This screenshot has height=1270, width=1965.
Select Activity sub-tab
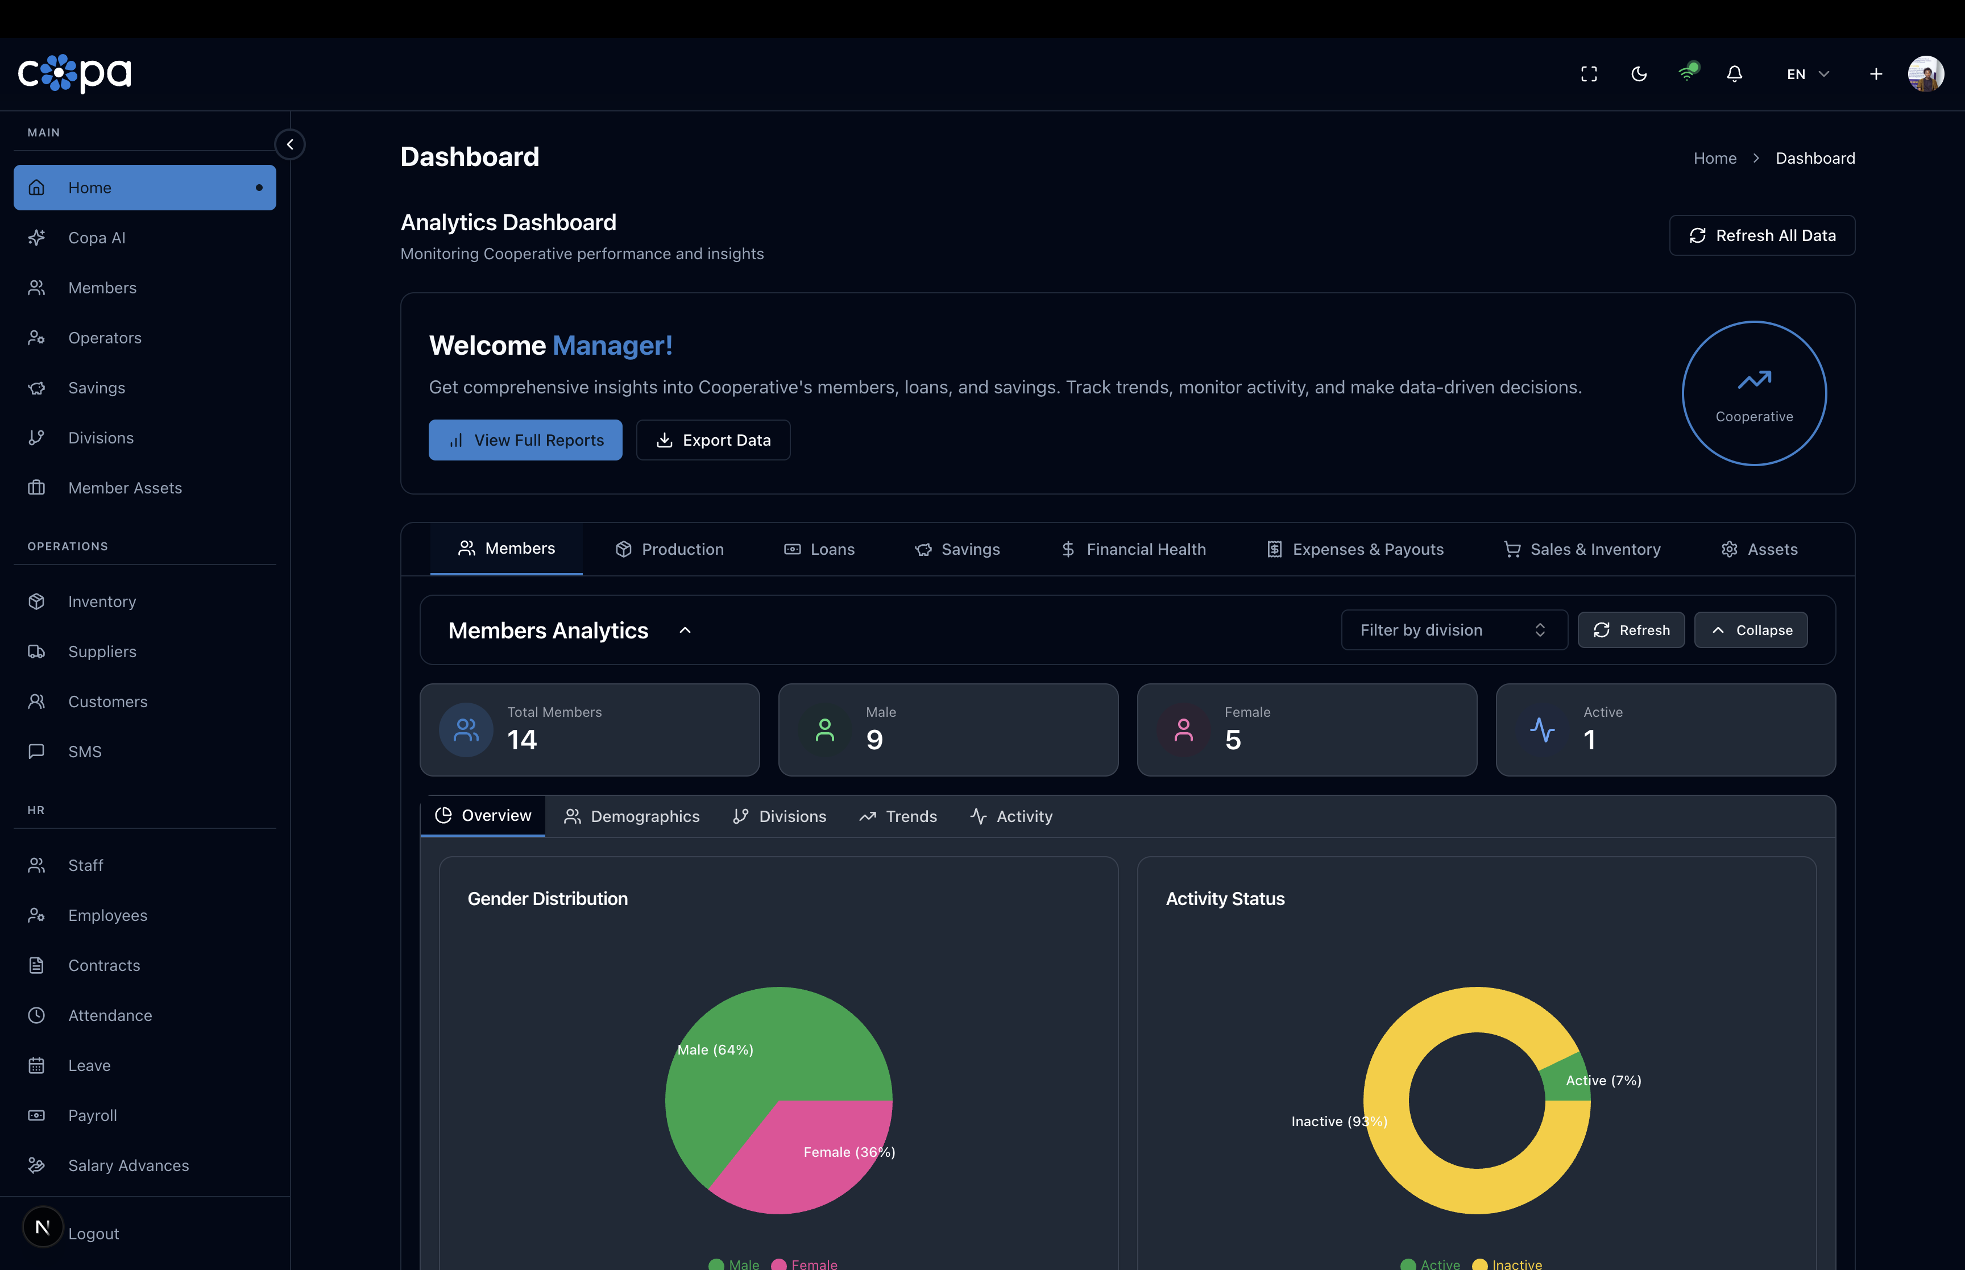pyautogui.click(x=1011, y=816)
